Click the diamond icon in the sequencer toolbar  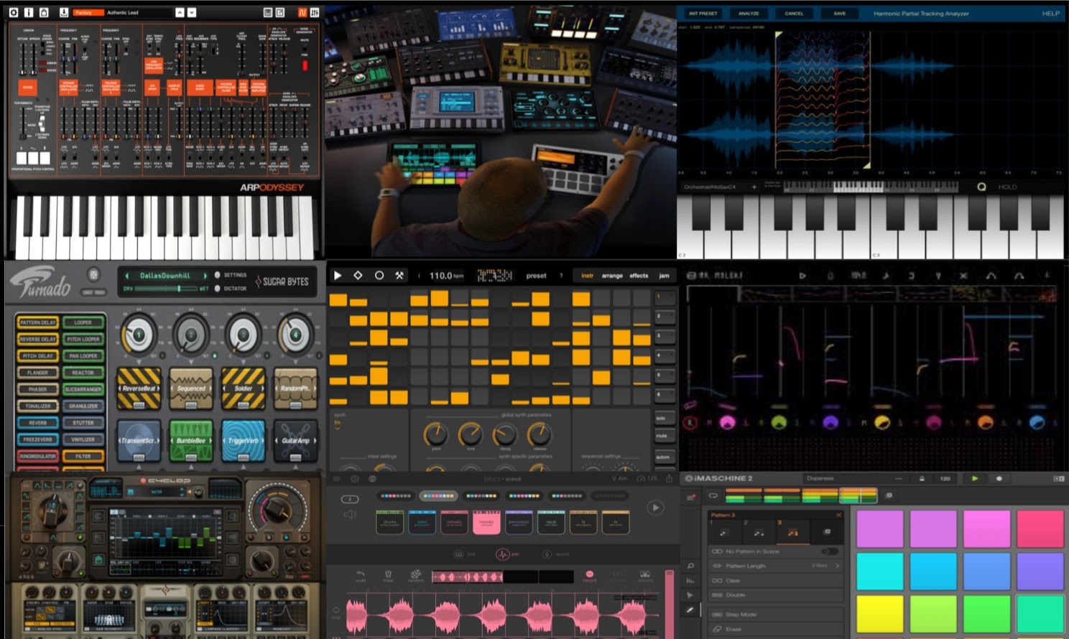click(x=358, y=275)
